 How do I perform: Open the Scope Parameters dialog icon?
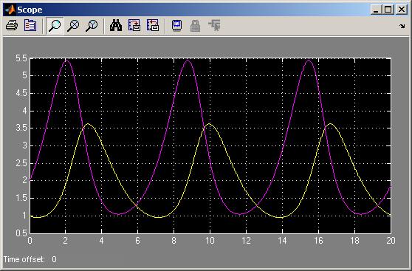click(30, 26)
